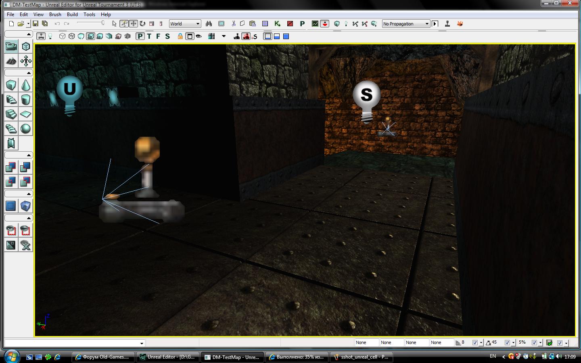Open the File menu
The width and height of the screenshot is (581, 363).
(10, 14)
